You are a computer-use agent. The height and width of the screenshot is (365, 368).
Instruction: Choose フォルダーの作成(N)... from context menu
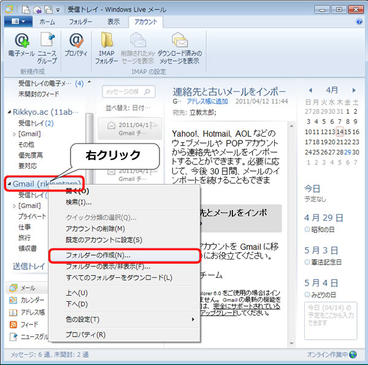click(125, 255)
